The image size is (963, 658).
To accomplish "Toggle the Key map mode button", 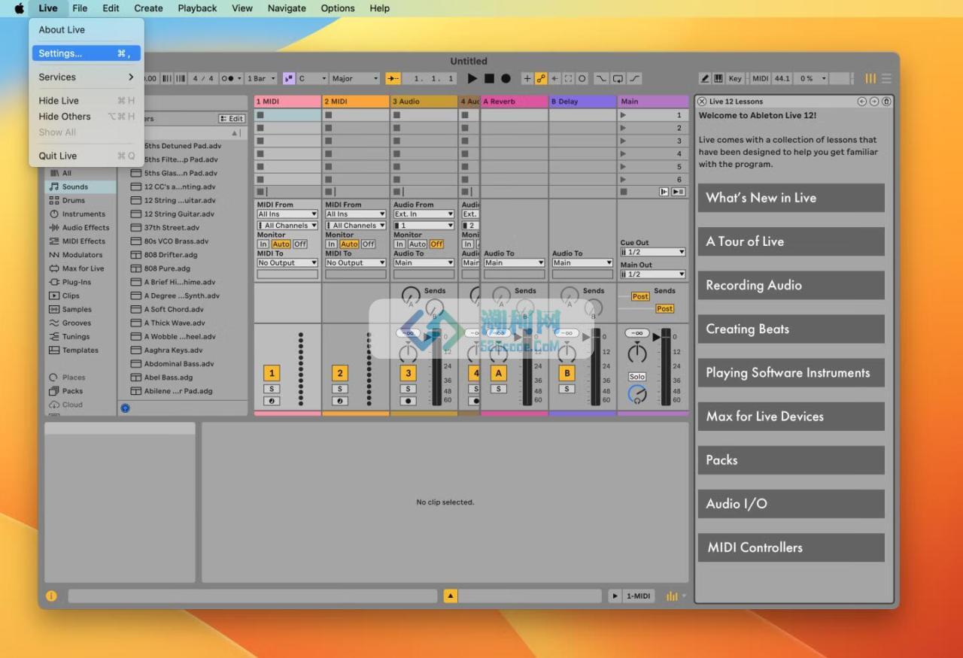I will (x=735, y=78).
